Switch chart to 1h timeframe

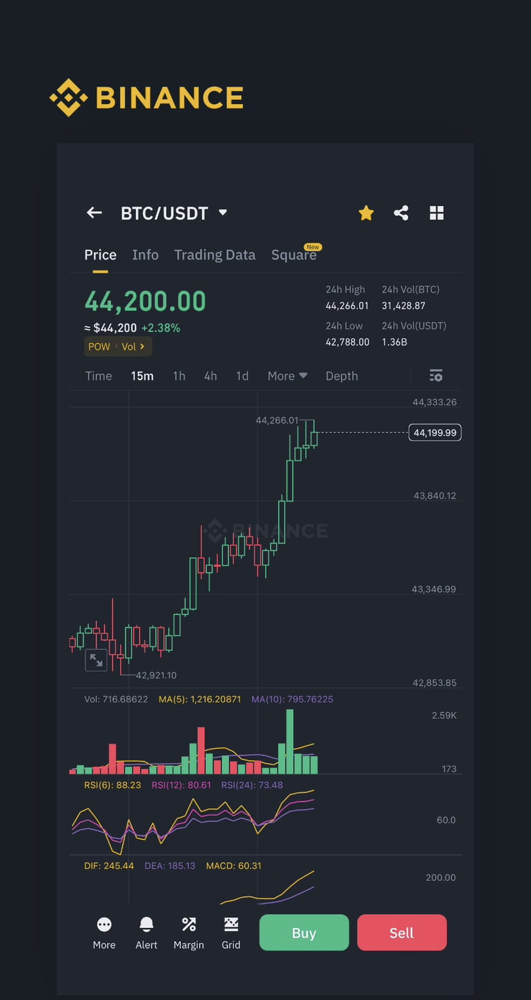pos(179,376)
